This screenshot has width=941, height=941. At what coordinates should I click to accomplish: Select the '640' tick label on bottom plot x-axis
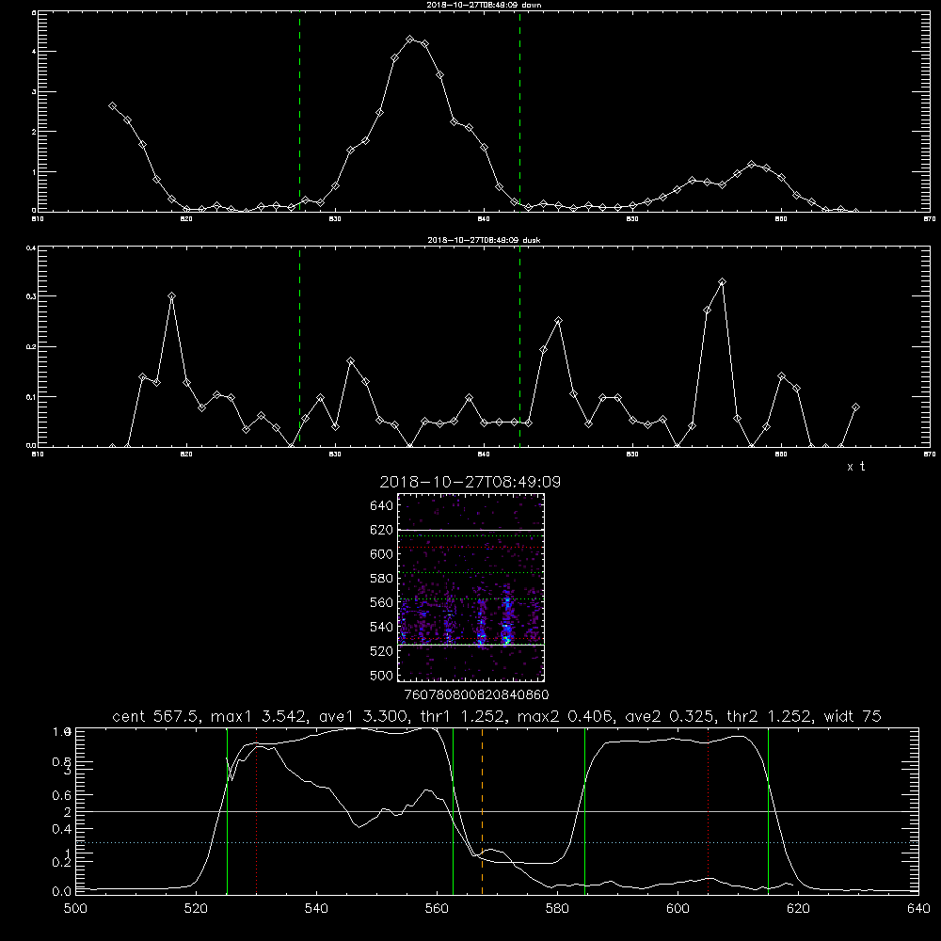pos(918,909)
